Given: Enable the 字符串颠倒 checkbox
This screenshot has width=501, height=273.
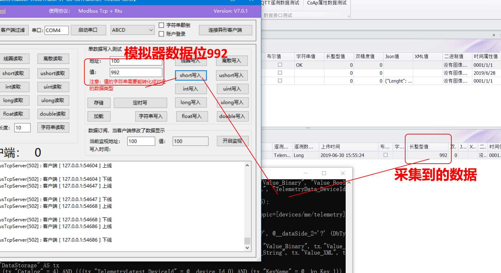Looking at the screenshot, I should pyautogui.click(x=161, y=25).
